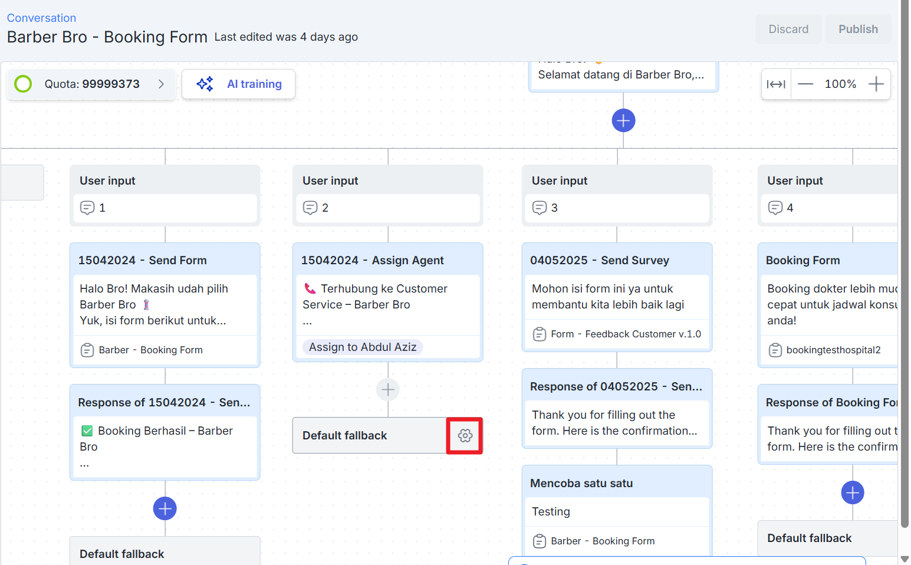Viewport: 911px width, 565px height.
Task: Add node below Response of Booking Form
Action: click(852, 492)
